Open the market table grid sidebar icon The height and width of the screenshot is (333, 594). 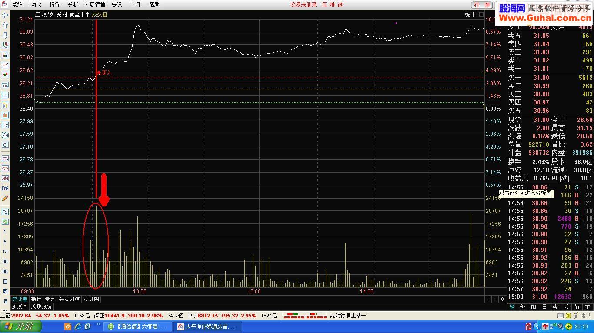click(5, 55)
